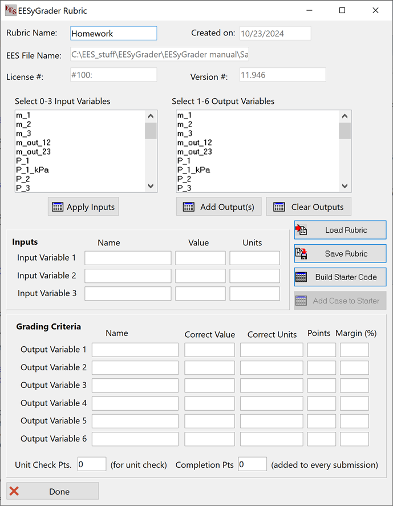The height and width of the screenshot is (506, 393).
Task: Click Output Variable 6 Margin field
Action: [354, 439]
